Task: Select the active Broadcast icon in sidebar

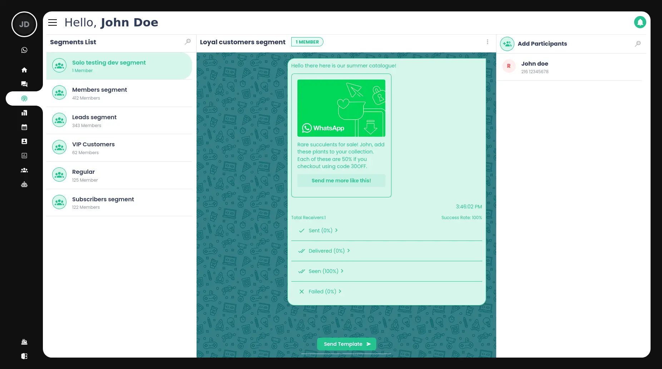Action: [x=24, y=98]
